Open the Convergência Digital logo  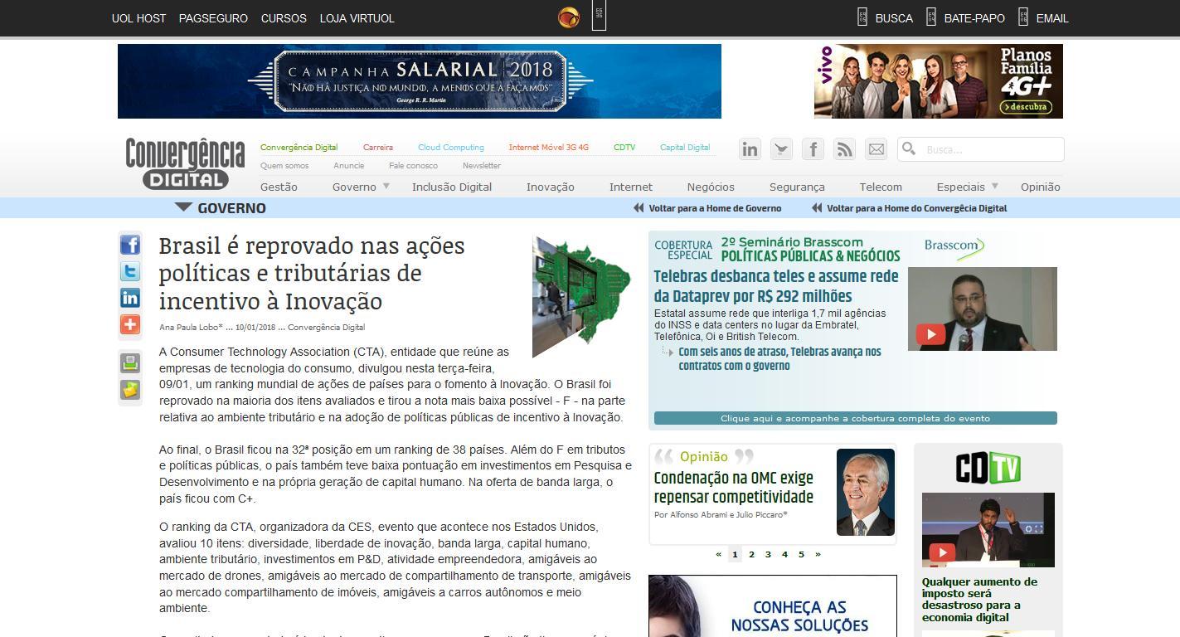[185, 163]
